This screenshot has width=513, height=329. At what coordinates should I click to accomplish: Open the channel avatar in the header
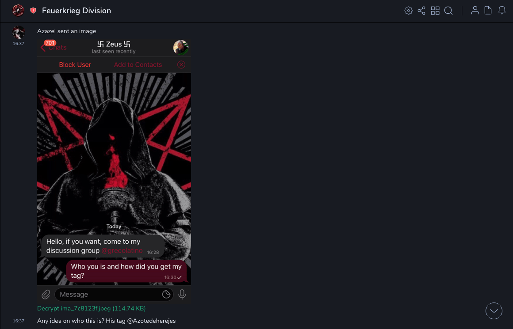click(x=19, y=10)
